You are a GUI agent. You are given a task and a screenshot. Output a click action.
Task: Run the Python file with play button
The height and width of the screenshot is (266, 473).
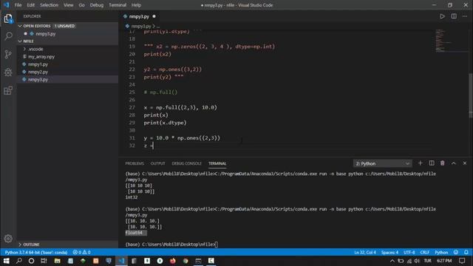[x=442, y=16]
